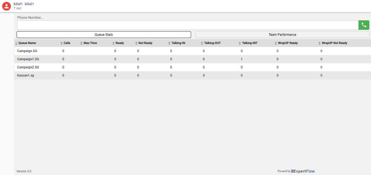Screen dimensions: 371x175
Task: Select the Campaign1.SG queue row
Action: coord(28,59)
